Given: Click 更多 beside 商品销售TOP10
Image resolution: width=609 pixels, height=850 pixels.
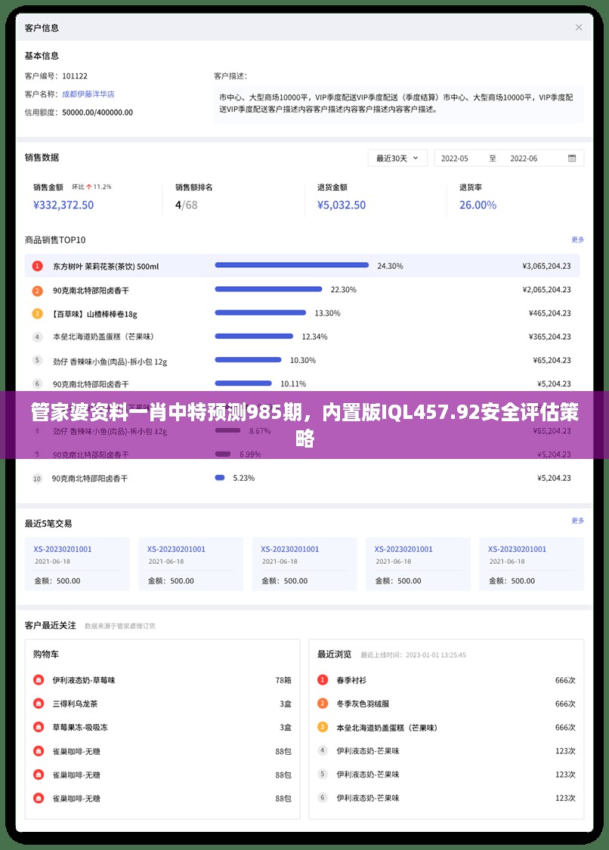Looking at the screenshot, I should 577,240.
